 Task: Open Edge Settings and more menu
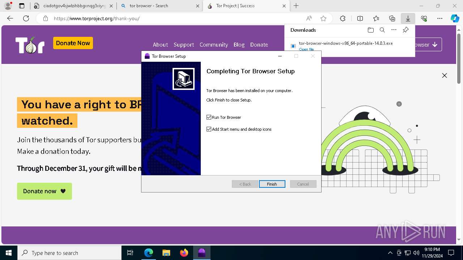tap(440, 18)
